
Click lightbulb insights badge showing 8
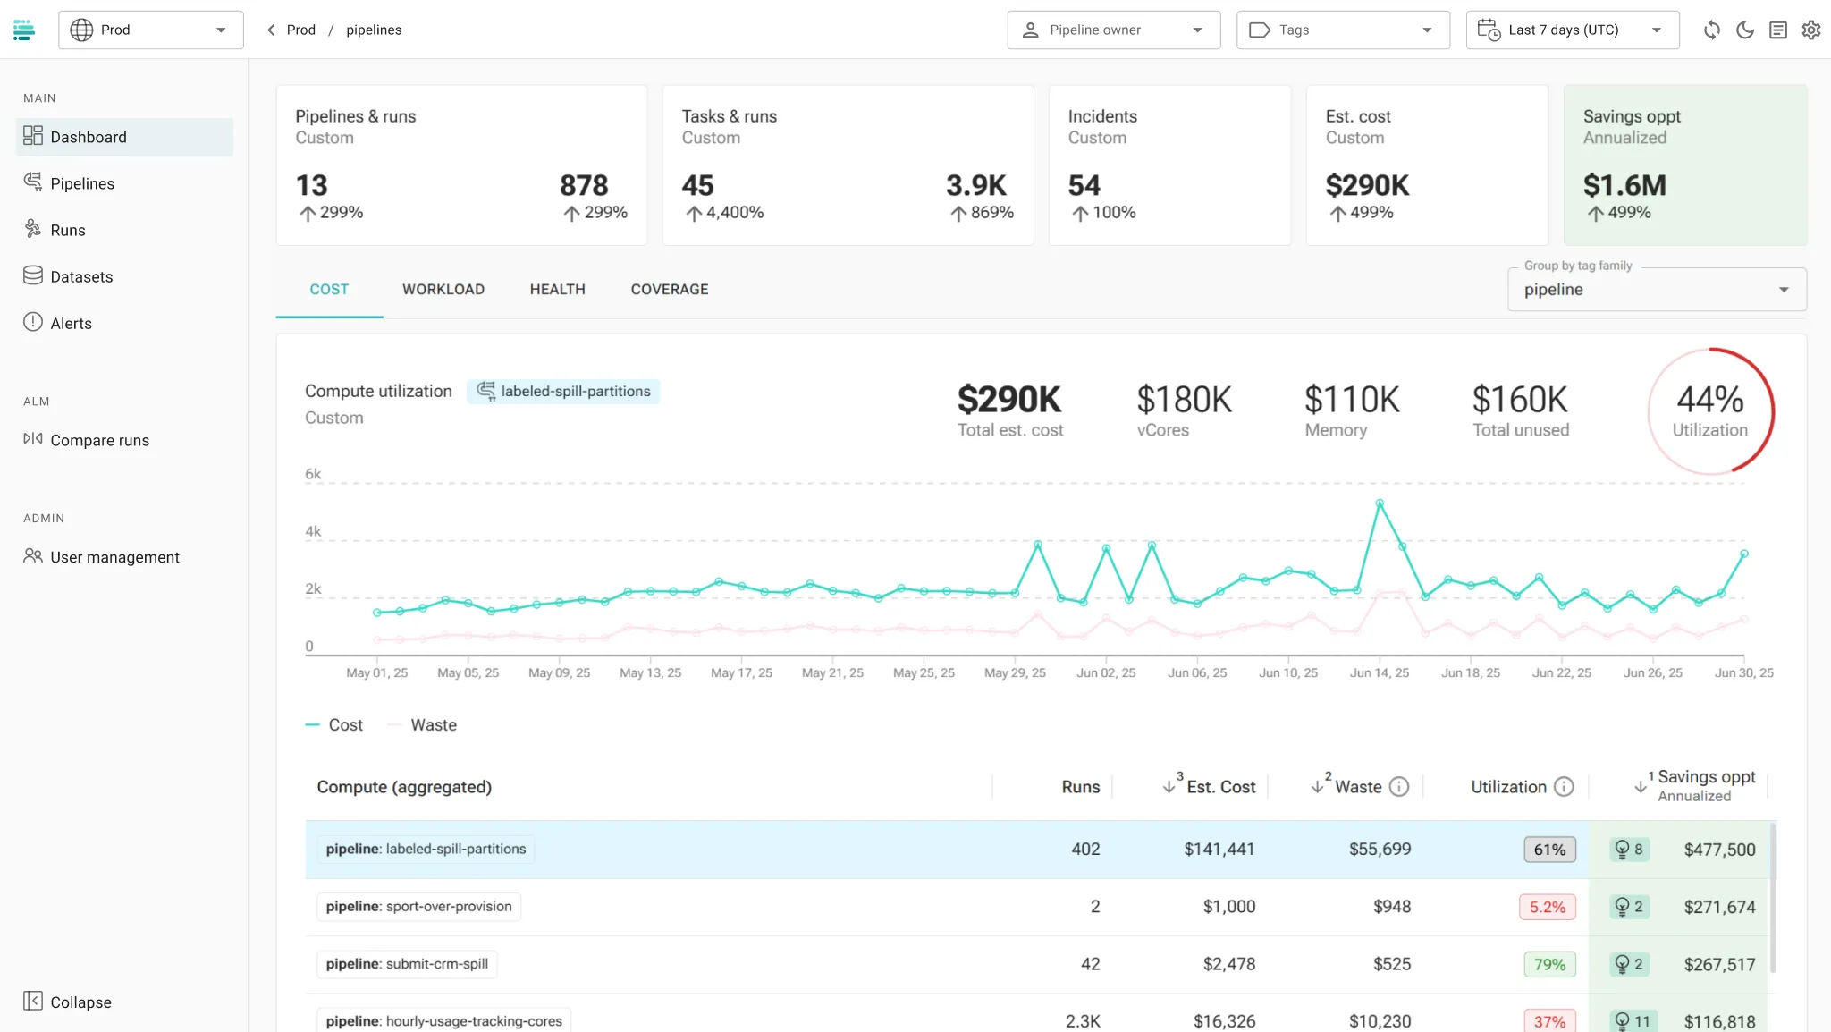1628,850
